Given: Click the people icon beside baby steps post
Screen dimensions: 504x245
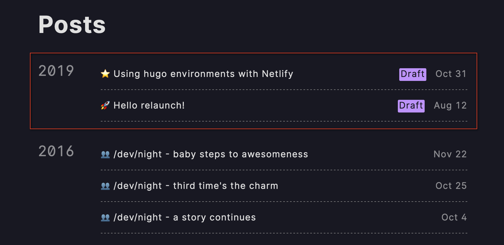Looking at the screenshot, I should click(105, 154).
